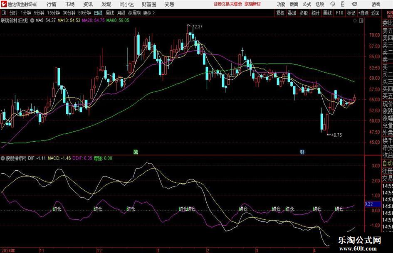Open the mobile phone icon in title bar
393x253 pixels.
(x=343, y=4)
